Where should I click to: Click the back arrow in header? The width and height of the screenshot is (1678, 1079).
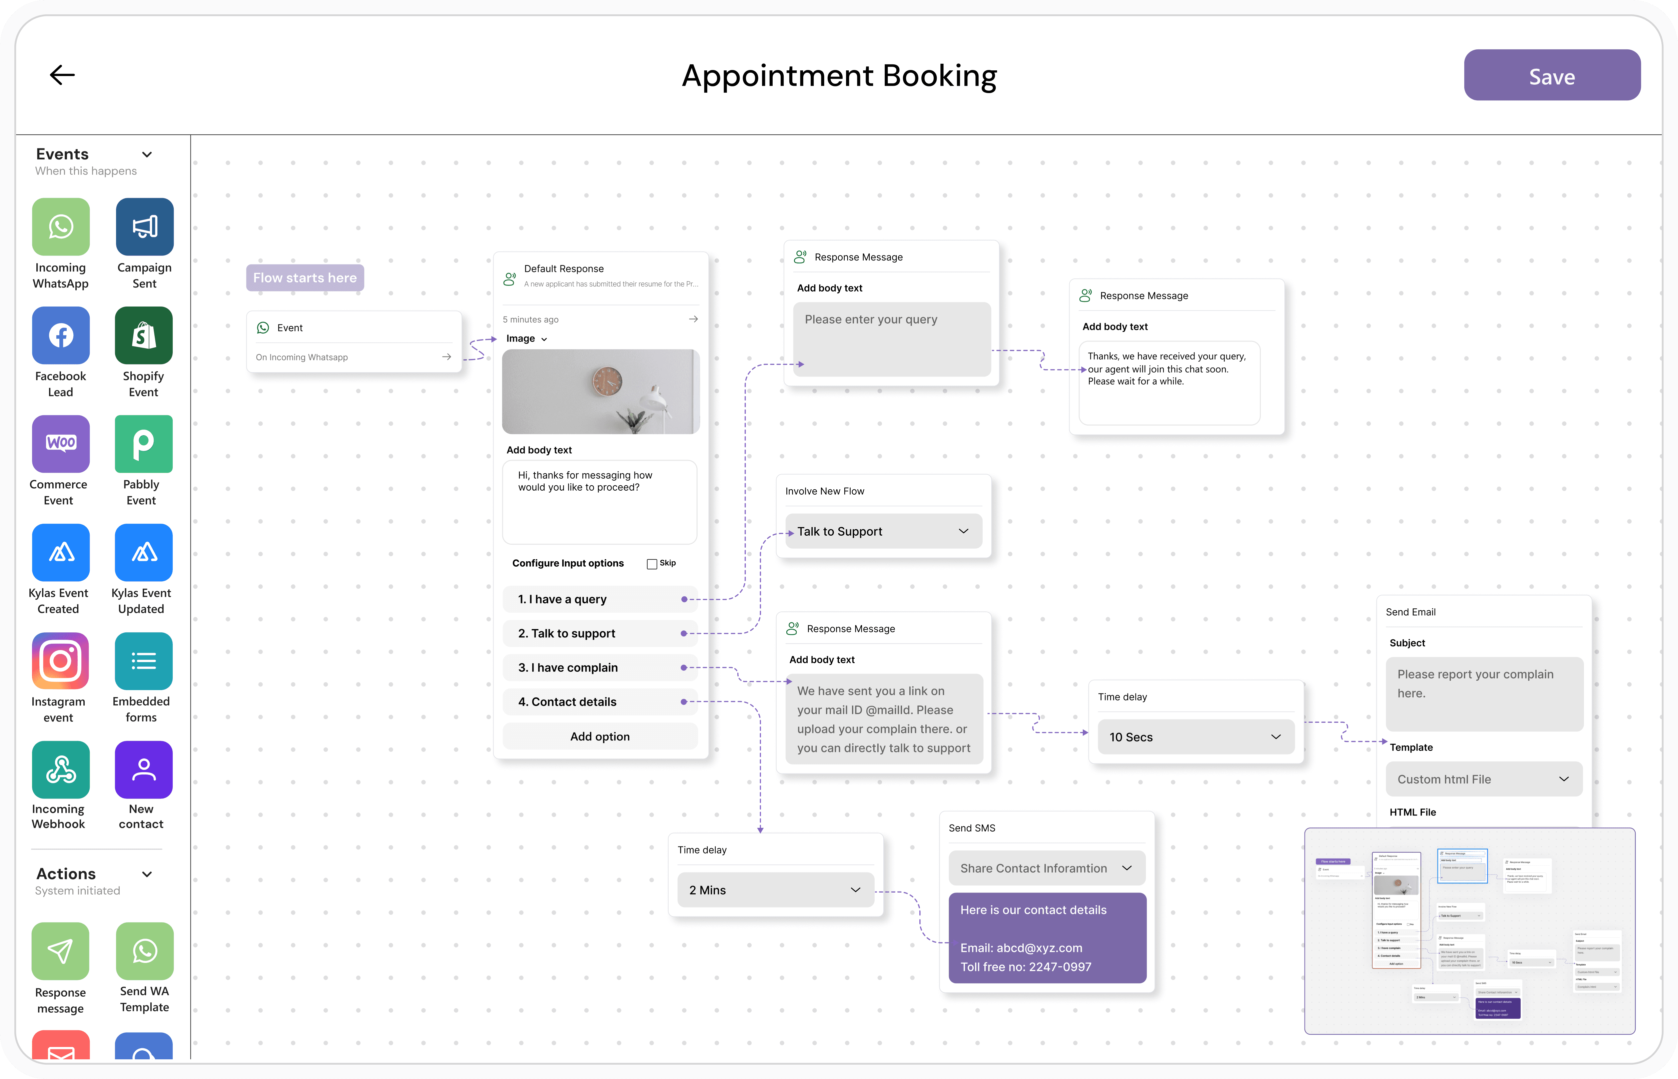click(62, 75)
